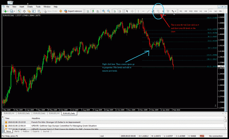The height and width of the screenshot is (139, 229).
Task: Switch to MN monthly timeframe
Action: [x=221, y=11]
